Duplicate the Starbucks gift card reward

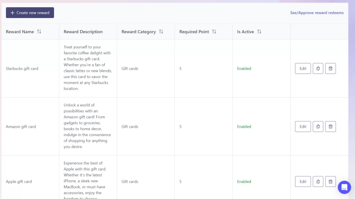point(318,68)
